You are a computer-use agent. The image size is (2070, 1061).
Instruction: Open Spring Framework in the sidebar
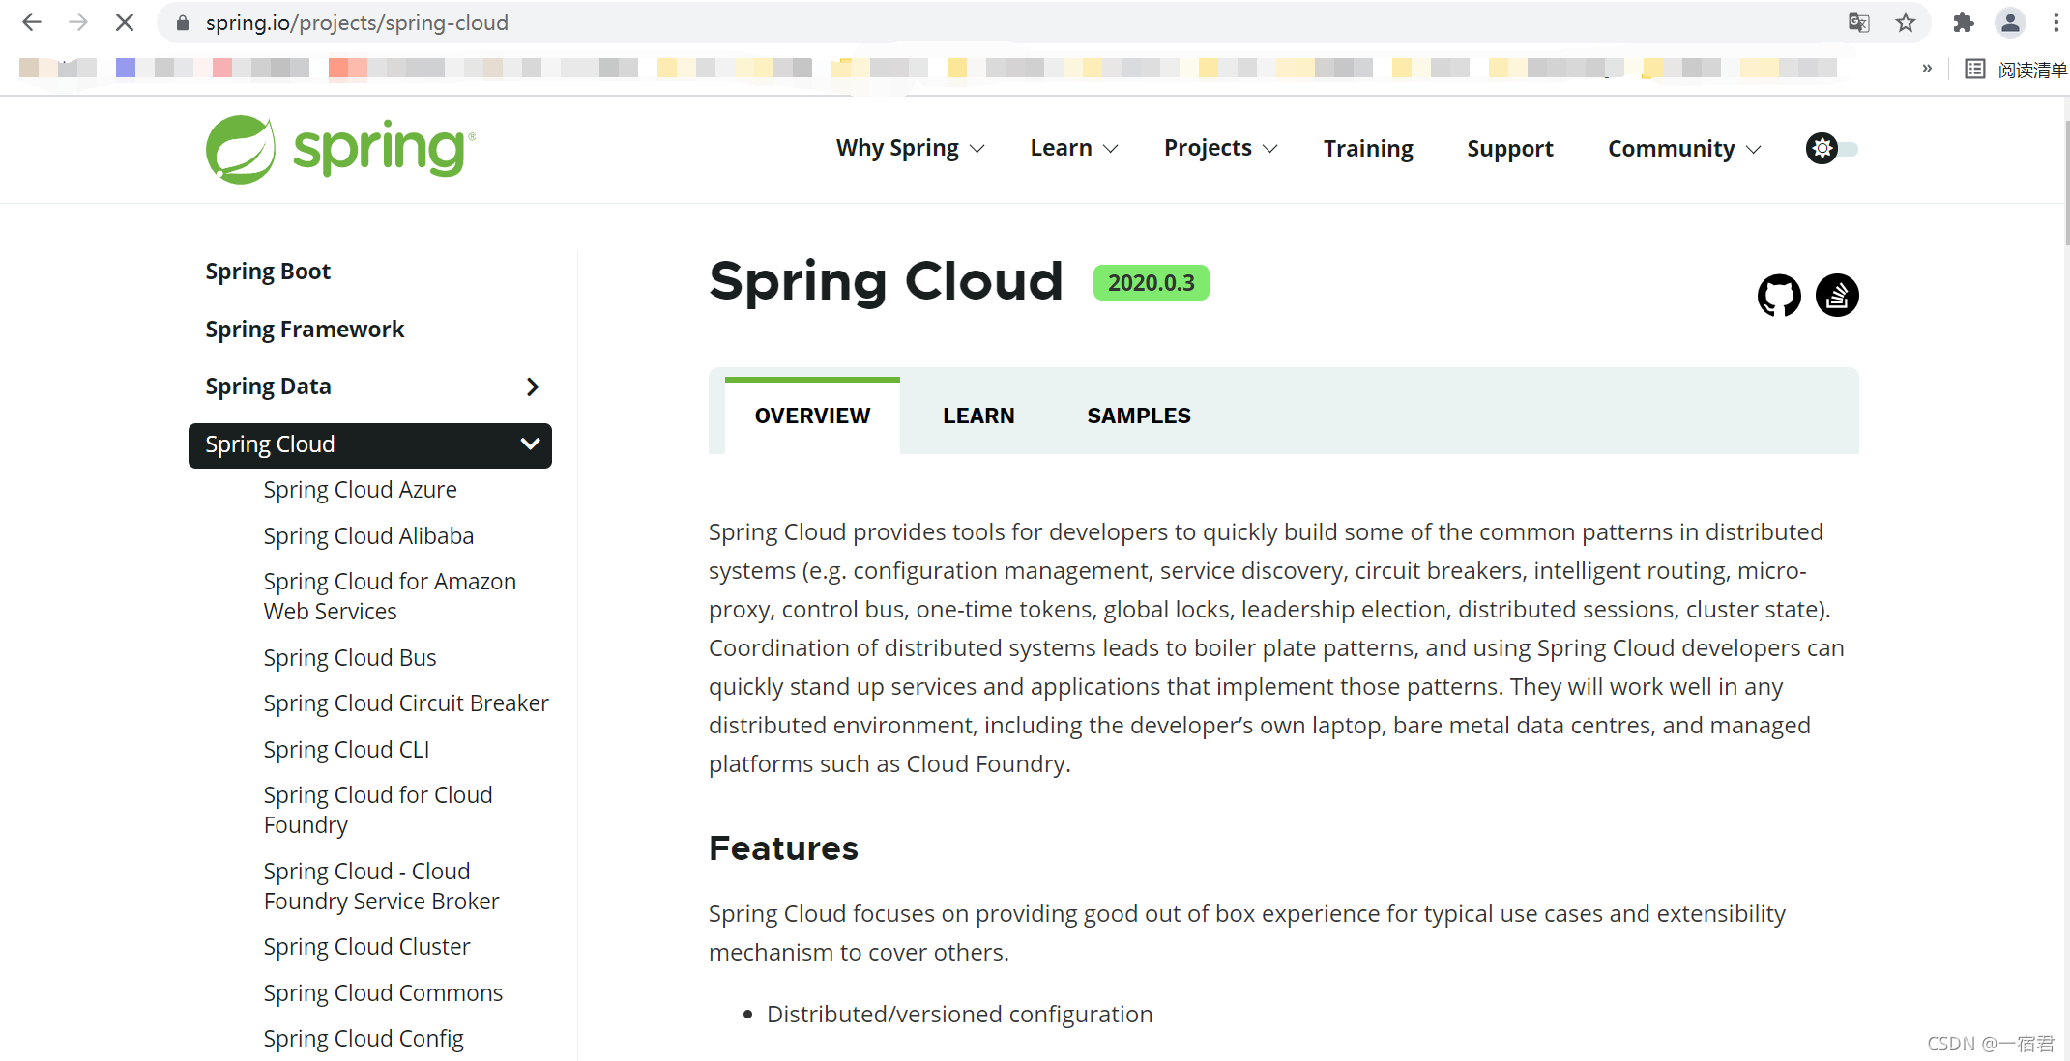[x=305, y=330]
